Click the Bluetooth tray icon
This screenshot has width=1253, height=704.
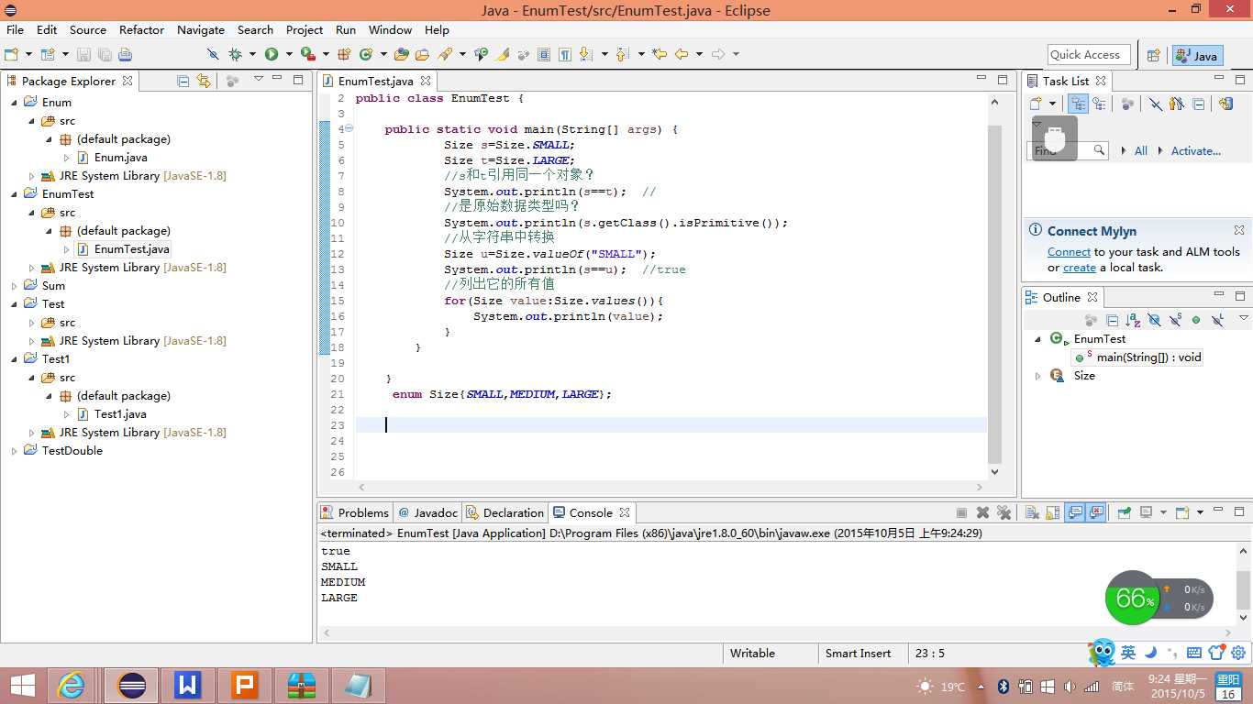1004,687
